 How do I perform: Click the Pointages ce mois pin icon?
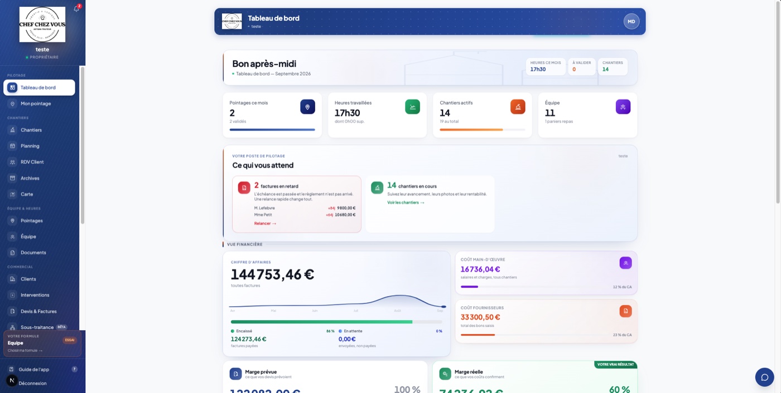307,107
